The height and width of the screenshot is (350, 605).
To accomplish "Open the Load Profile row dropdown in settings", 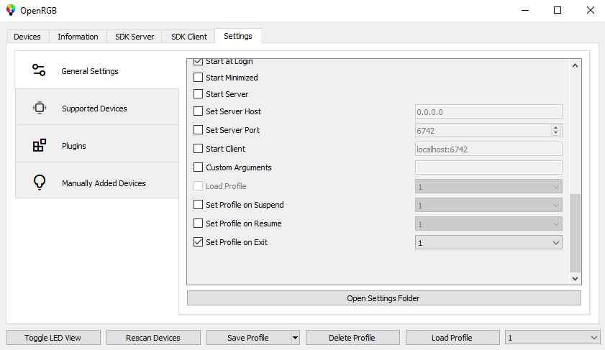I will tap(488, 187).
